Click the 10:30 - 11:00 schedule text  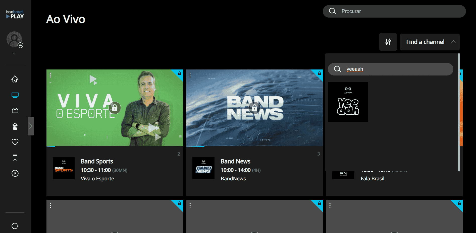click(96, 170)
